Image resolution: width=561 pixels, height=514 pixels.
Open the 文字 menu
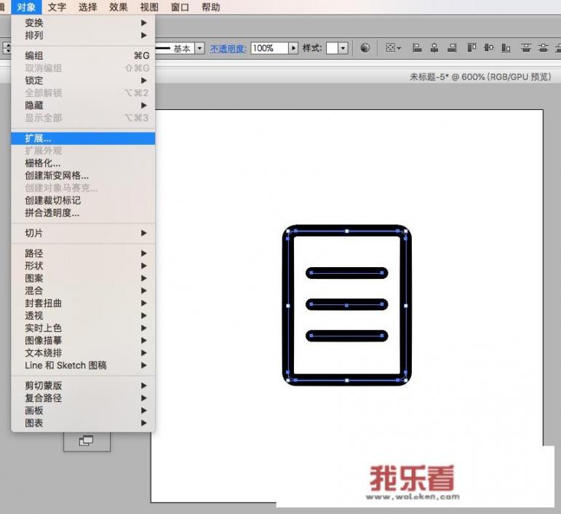pos(57,7)
